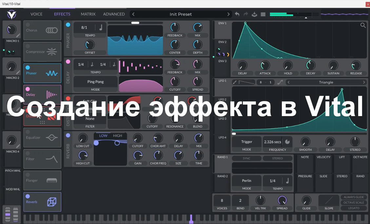Click the Macro 1 edit pencil icon
This screenshot has width=370, height=224.
coord(18,36)
